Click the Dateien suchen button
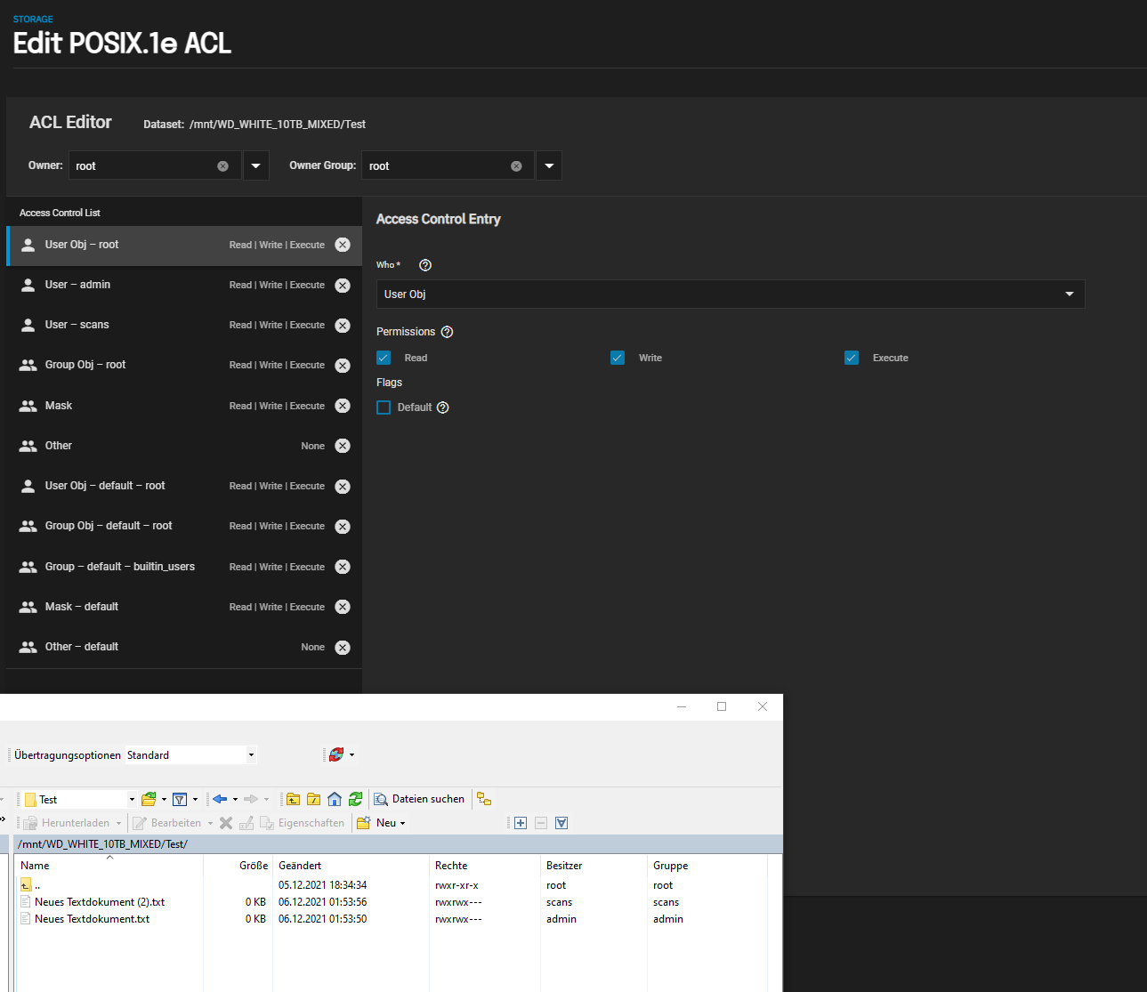The width and height of the screenshot is (1147, 992). click(x=419, y=799)
